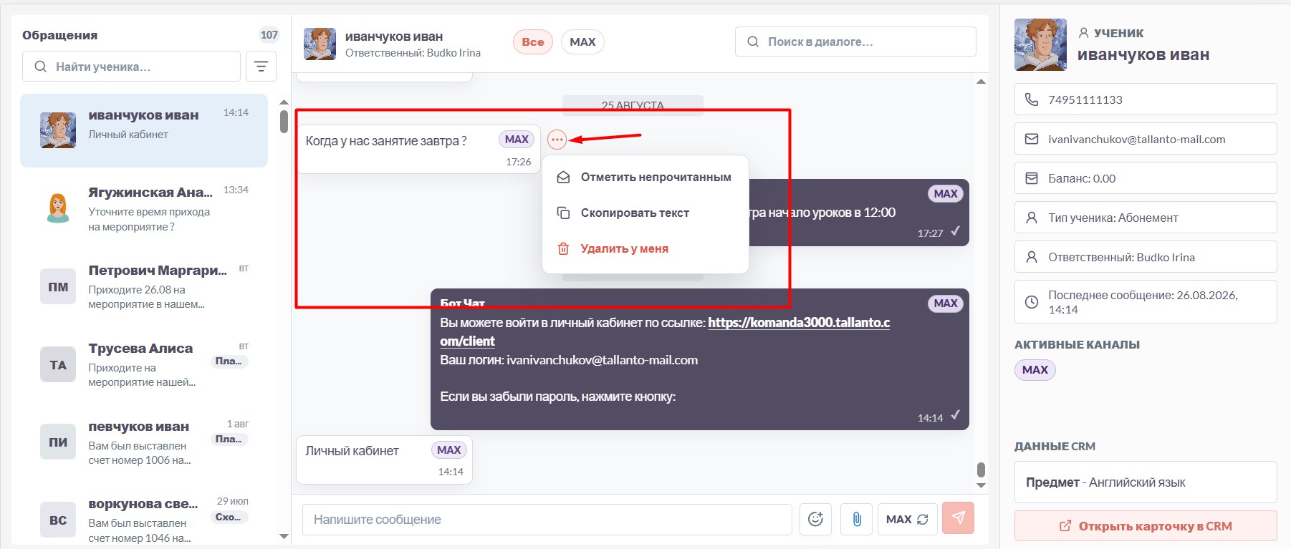Click the Схо... tag on воркунова row
The image size is (1291, 549).
click(x=231, y=517)
